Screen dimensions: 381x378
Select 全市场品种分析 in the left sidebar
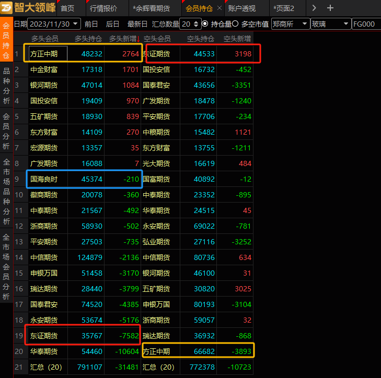pos(6,191)
